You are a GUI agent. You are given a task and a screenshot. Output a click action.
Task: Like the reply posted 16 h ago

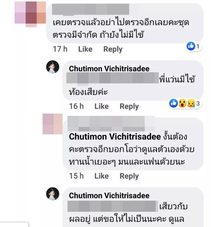pyautogui.click(x=101, y=106)
